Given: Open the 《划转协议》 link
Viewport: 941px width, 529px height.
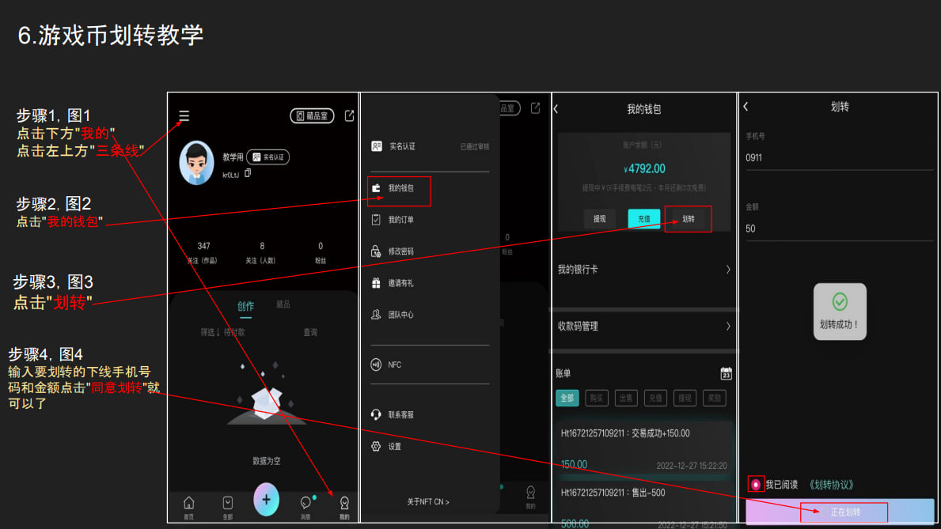Looking at the screenshot, I should point(831,485).
